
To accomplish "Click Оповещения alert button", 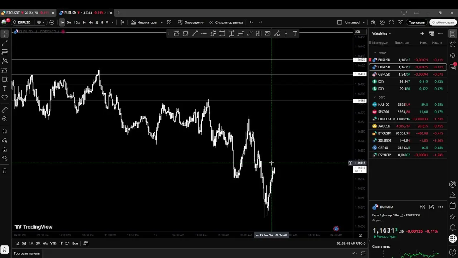I will [x=191, y=22].
